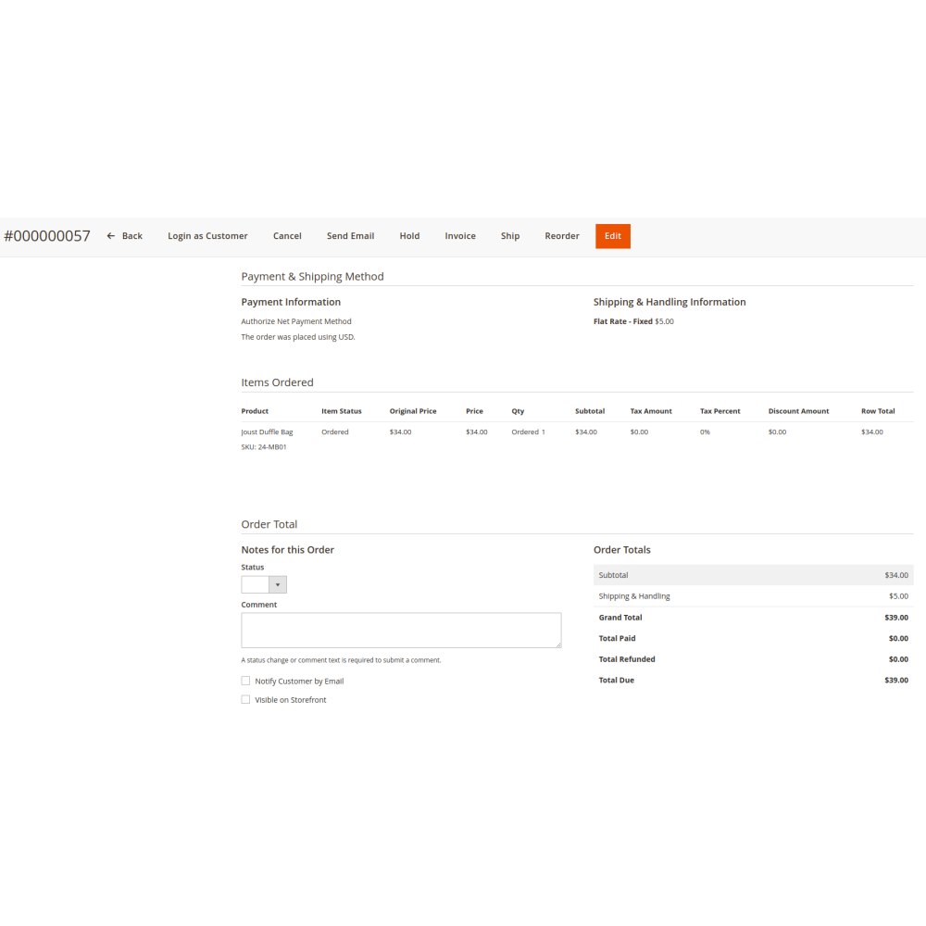Click the Item Status column header

point(342,411)
